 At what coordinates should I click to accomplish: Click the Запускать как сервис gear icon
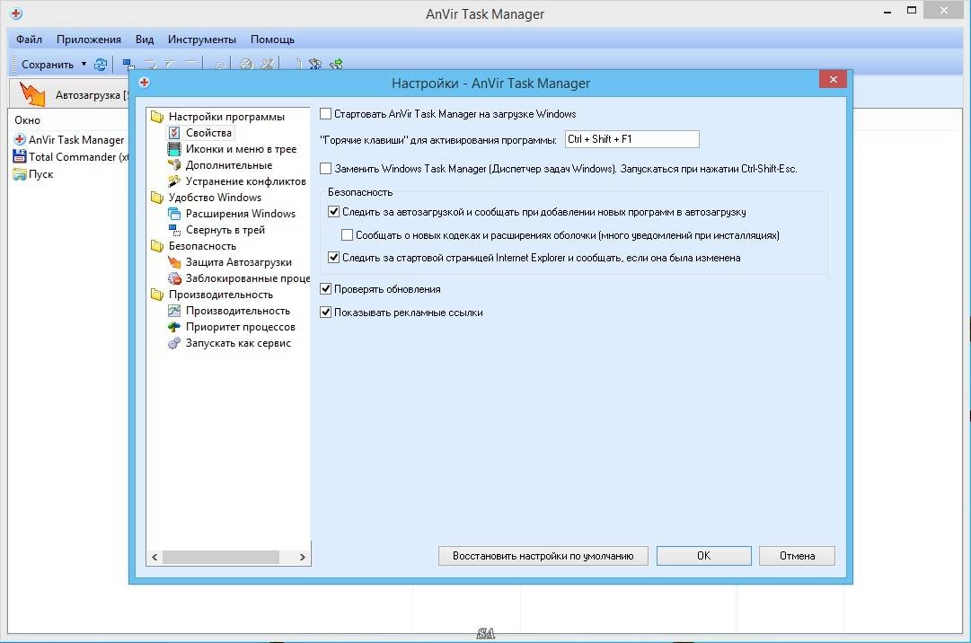174,343
